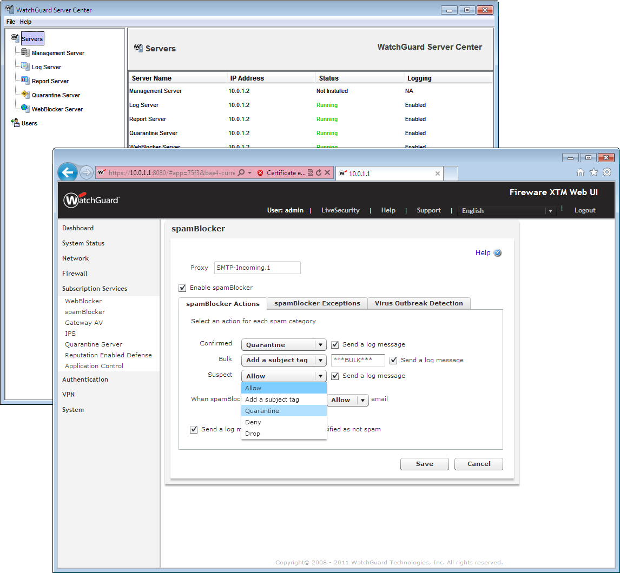
Task: Collapse the Suspect action dropdown
Action: point(284,376)
